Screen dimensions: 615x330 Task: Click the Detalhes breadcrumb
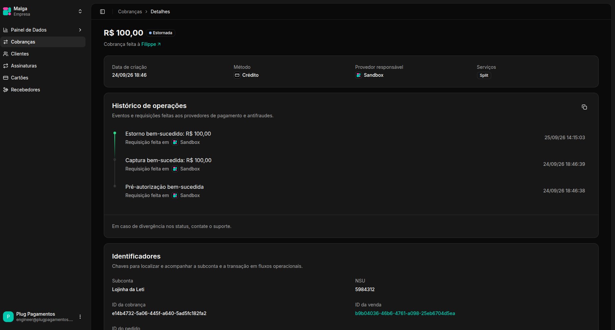160,12
